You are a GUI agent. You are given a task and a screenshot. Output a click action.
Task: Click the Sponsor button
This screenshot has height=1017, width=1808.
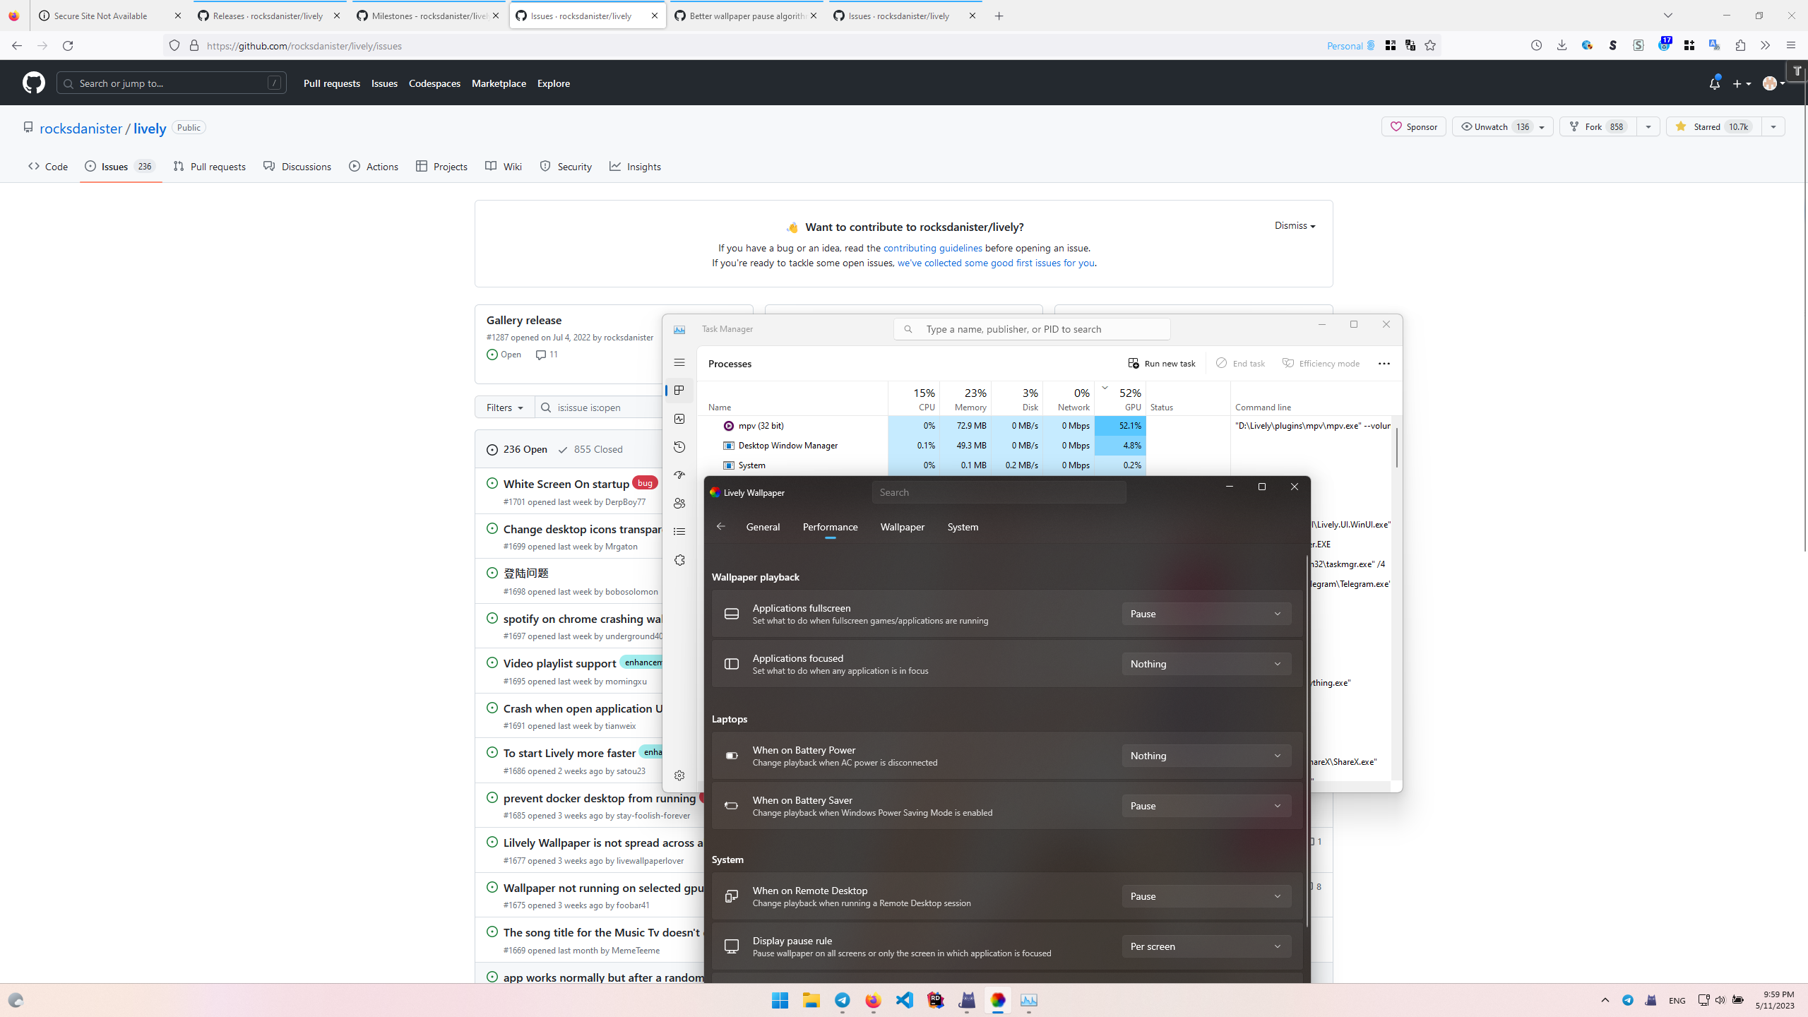coord(1413,126)
